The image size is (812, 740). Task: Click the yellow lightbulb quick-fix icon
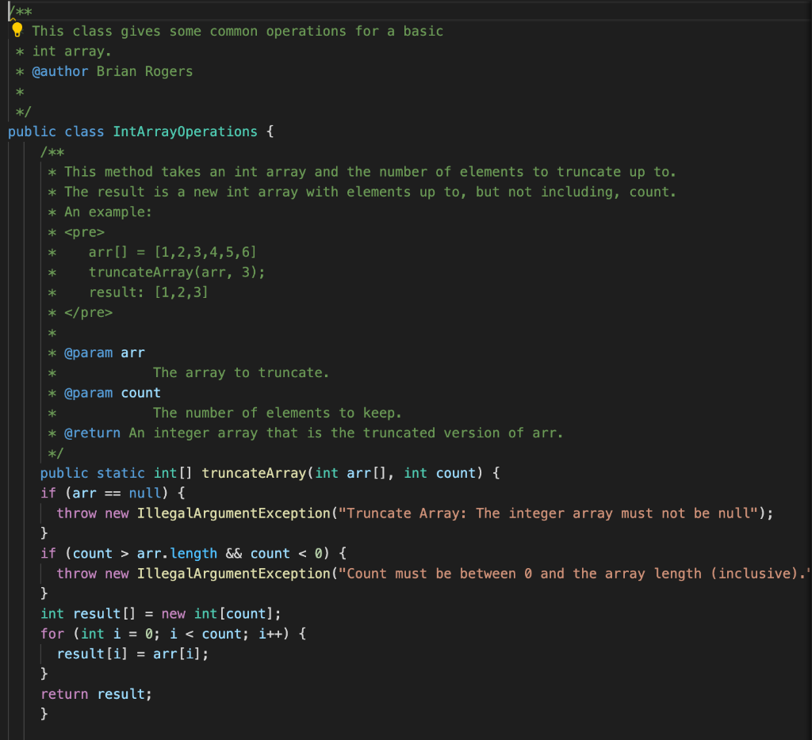(17, 29)
